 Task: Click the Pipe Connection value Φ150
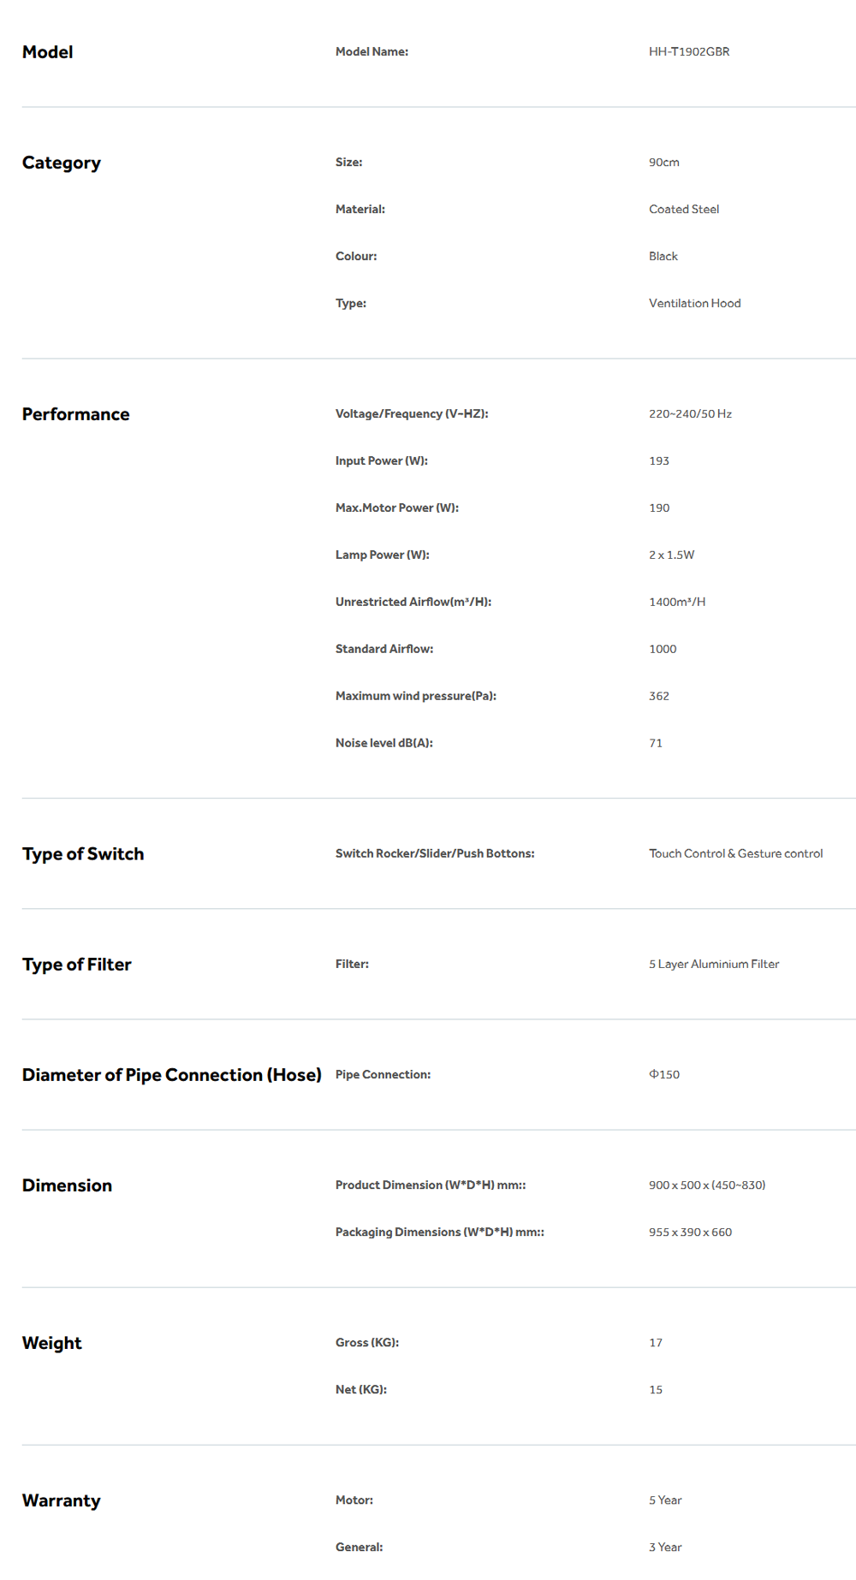pos(664,1074)
